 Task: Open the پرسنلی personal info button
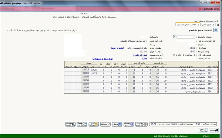(x=117, y=124)
